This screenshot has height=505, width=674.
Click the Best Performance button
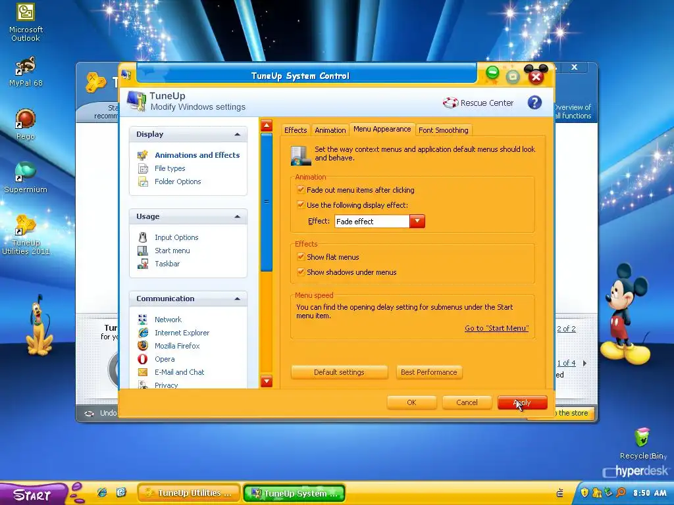pos(429,372)
